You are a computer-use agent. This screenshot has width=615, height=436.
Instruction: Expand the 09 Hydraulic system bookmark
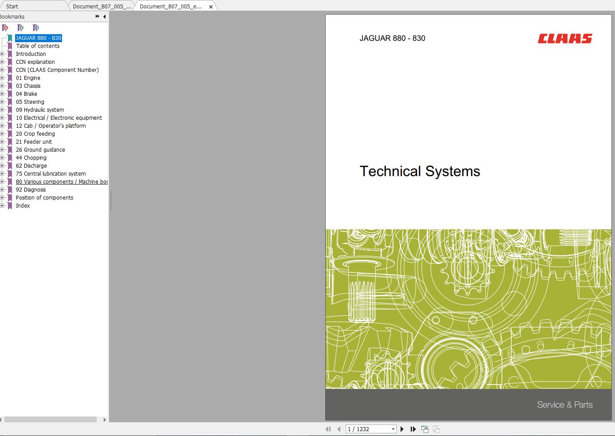click(x=2, y=110)
